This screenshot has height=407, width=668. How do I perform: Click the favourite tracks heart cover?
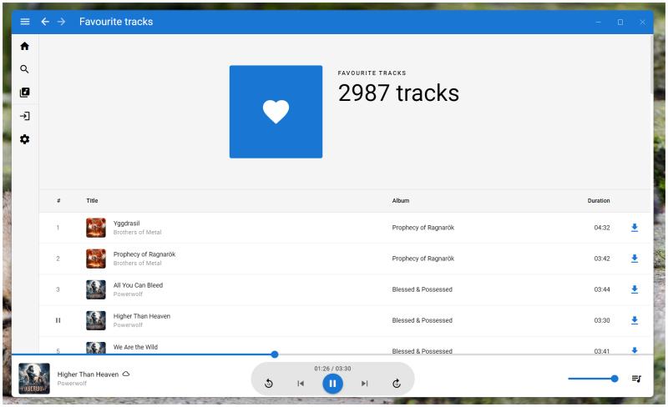pos(276,112)
